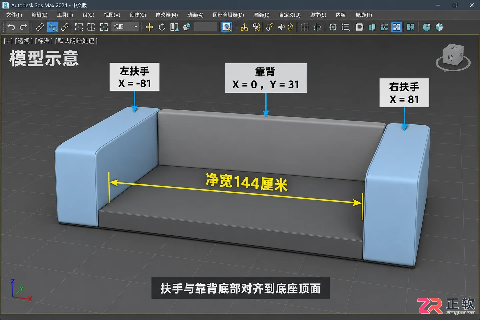Click the thin four-arrow axis icon beside the grid
The height and width of the screenshot is (320, 480).
pyautogui.click(x=317, y=27)
